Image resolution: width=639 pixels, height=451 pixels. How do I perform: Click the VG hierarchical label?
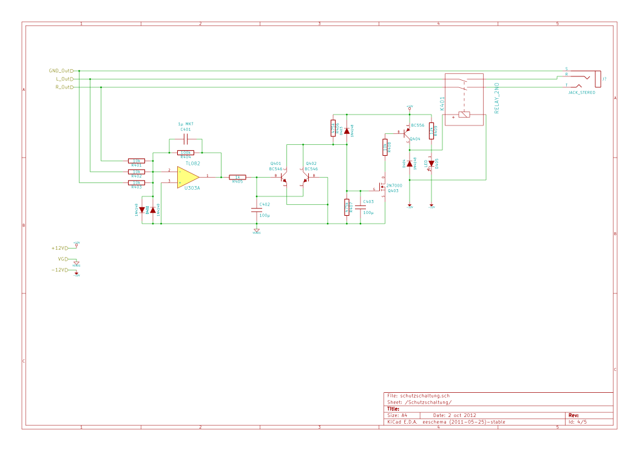63,259
